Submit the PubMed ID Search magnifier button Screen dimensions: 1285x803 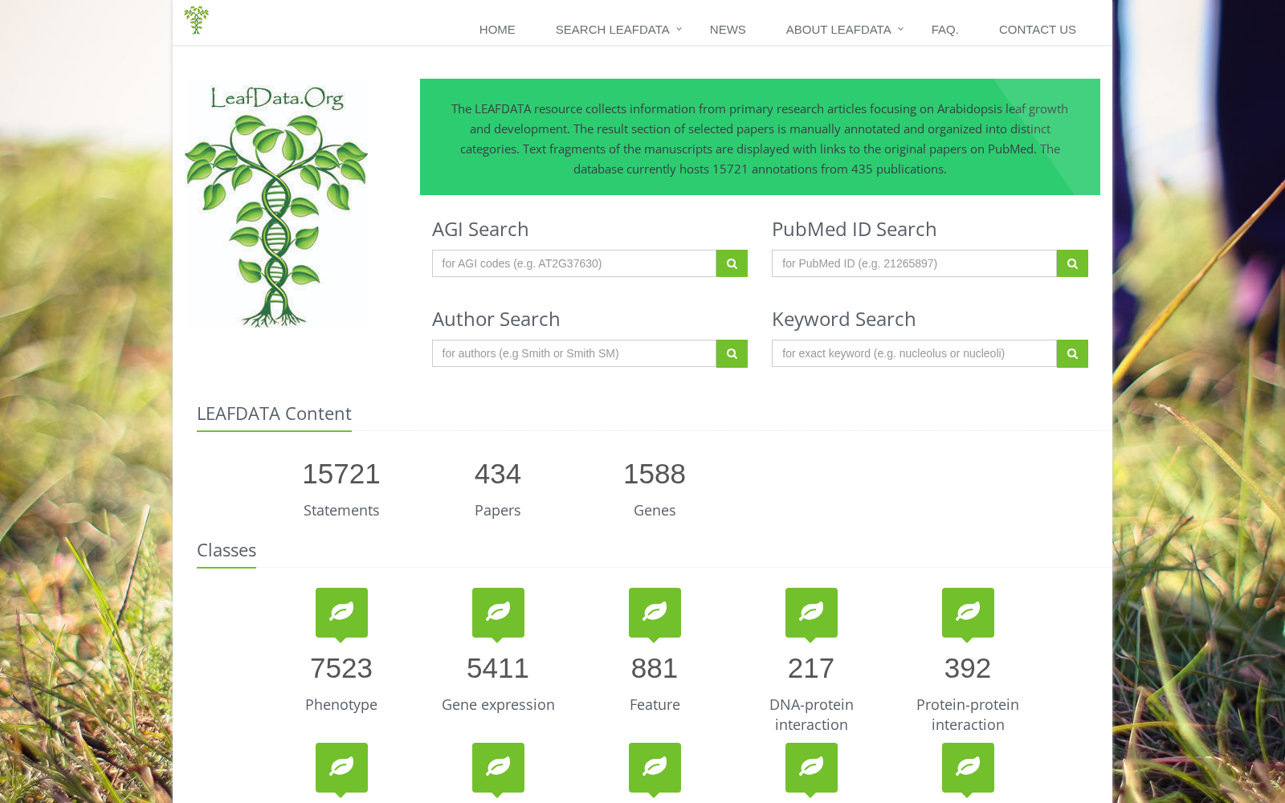click(1072, 263)
